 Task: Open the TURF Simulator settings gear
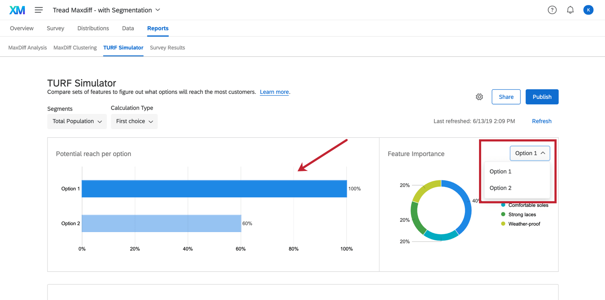pyautogui.click(x=479, y=97)
